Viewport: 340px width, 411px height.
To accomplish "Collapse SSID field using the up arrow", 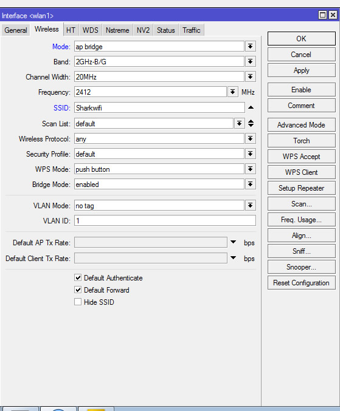I will click(251, 107).
